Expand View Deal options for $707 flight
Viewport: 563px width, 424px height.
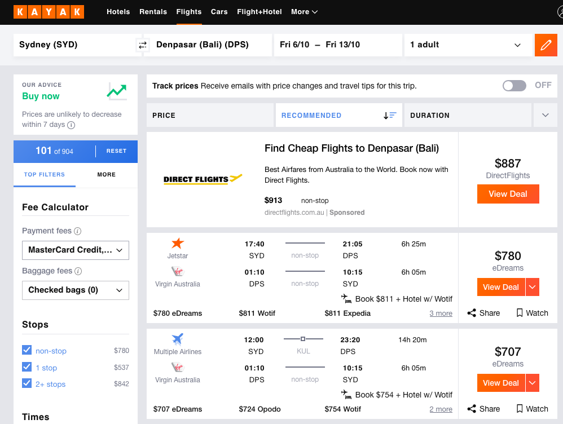[532, 383]
